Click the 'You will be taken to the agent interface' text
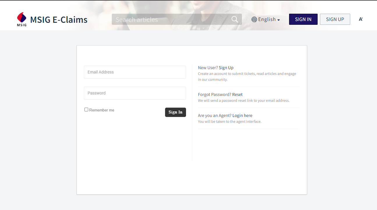The height and width of the screenshot is (210, 377). [229, 122]
